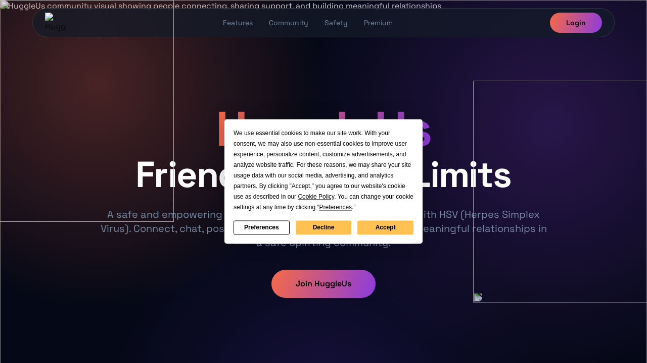Go to the Community section
This screenshot has height=363, width=647.
(x=288, y=23)
